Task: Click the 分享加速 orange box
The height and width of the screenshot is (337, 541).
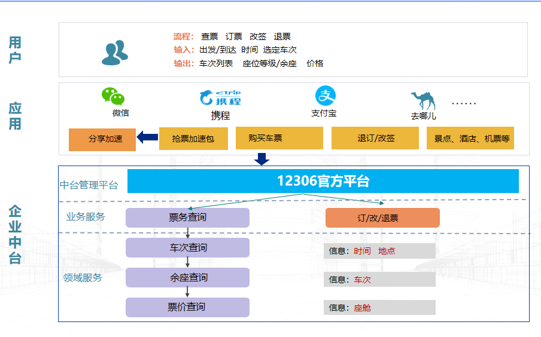Action: 102,139
